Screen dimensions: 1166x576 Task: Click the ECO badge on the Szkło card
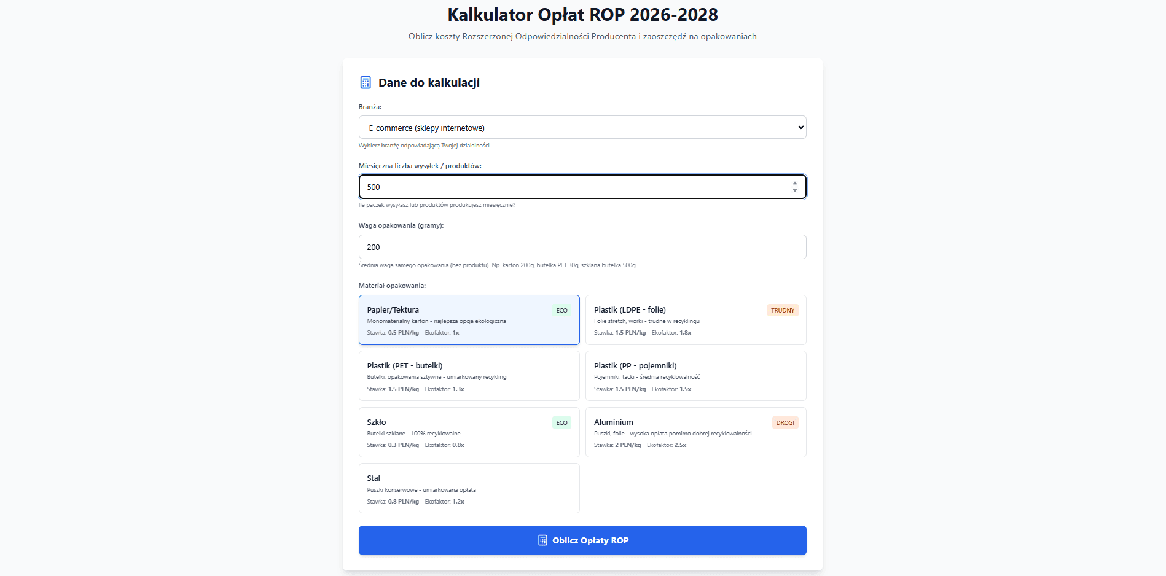pyautogui.click(x=561, y=422)
